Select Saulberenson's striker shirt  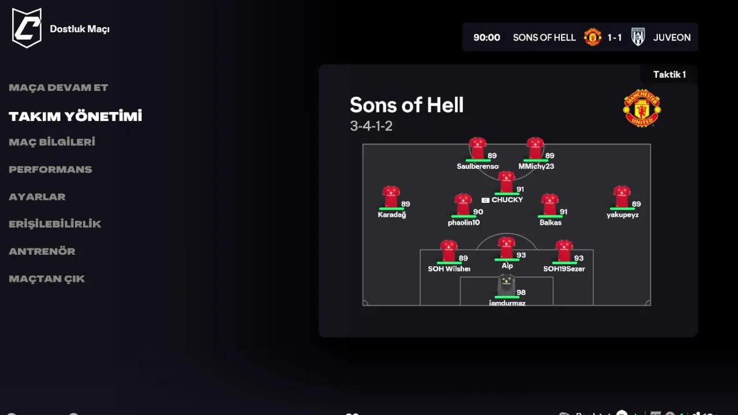click(477, 148)
